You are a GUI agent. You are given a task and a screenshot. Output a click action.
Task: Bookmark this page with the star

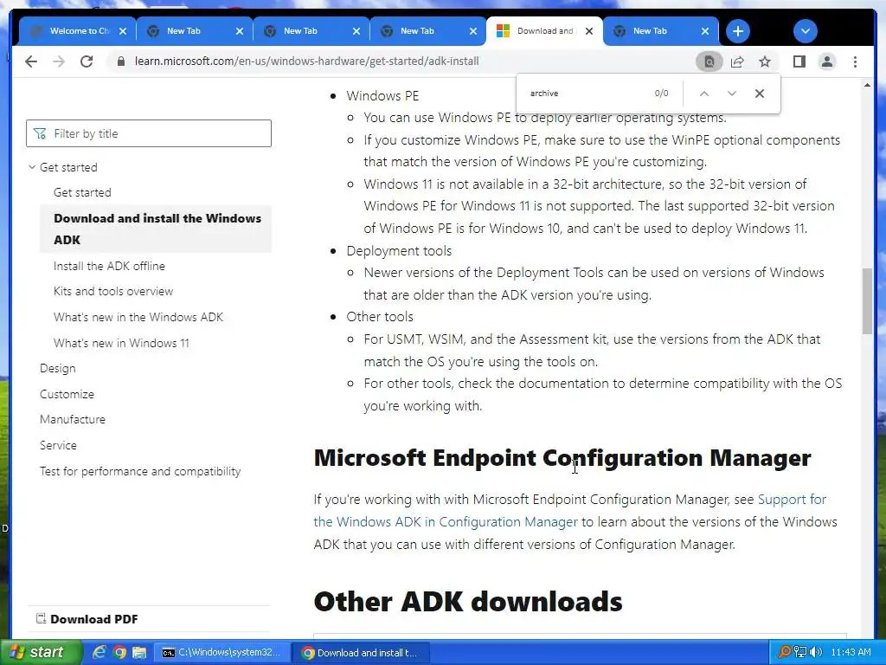[765, 61]
